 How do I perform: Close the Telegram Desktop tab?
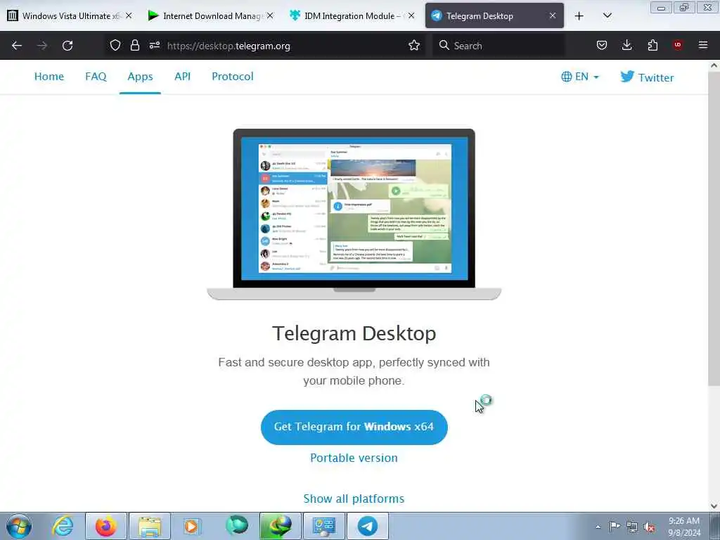(553, 15)
